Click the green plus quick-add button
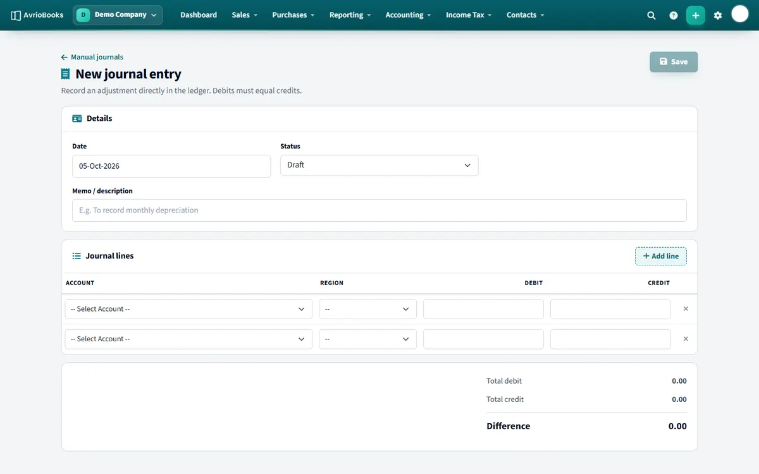759x474 pixels. pos(696,15)
